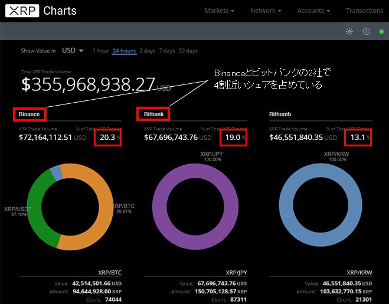389x304 pixels.
Task: Select the 1 hour time range
Action: [x=101, y=51]
